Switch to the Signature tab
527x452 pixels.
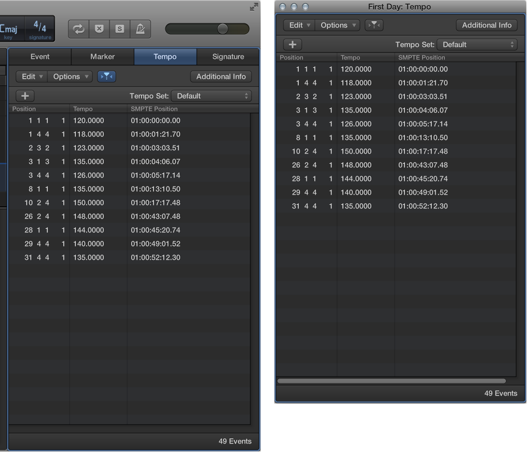(x=228, y=56)
